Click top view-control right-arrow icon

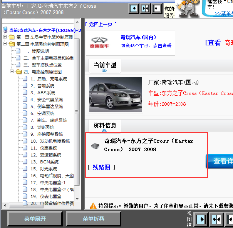coord(134,8)
